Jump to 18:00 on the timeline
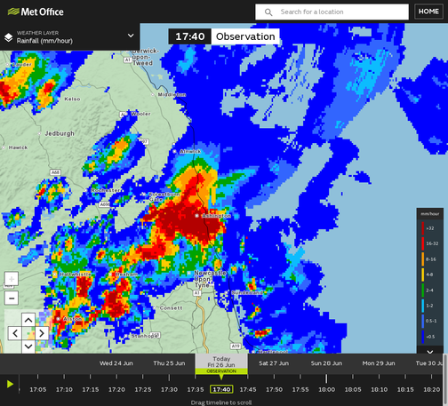The image size is (448, 406). (x=326, y=389)
